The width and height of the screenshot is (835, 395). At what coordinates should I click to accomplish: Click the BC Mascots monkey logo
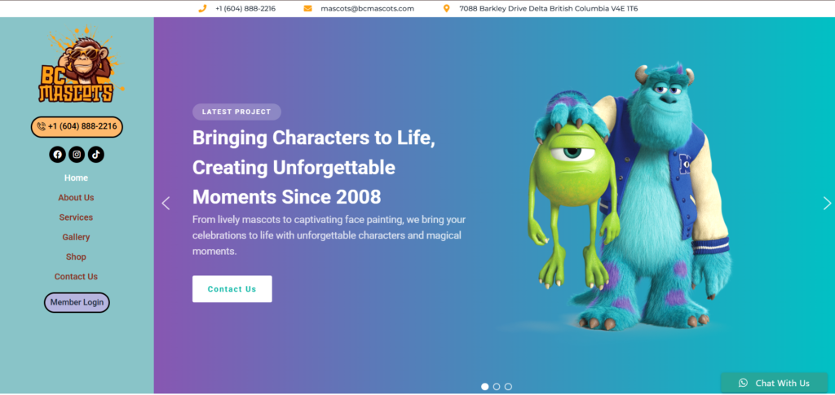coord(81,64)
